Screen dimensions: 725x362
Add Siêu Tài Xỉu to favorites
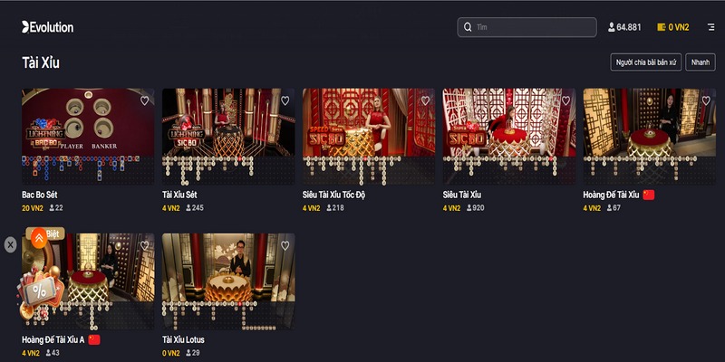[565, 100]
